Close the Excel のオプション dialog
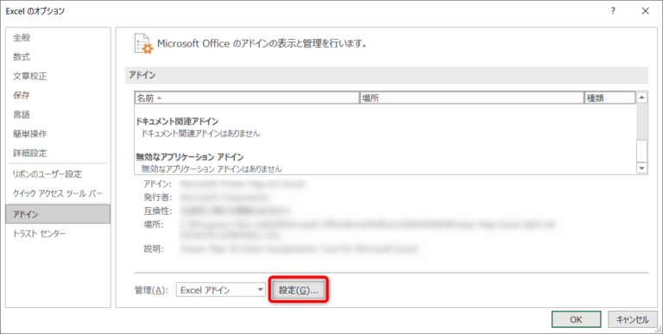 pyautogui.click(x=645, y=11)
